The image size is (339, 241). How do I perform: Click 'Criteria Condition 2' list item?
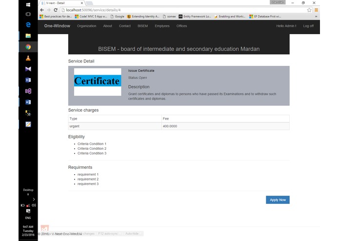pyautogui.click(x=92, y=148)
